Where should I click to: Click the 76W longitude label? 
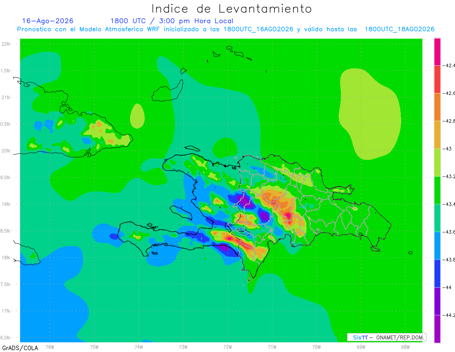click(x=50, y=347)
